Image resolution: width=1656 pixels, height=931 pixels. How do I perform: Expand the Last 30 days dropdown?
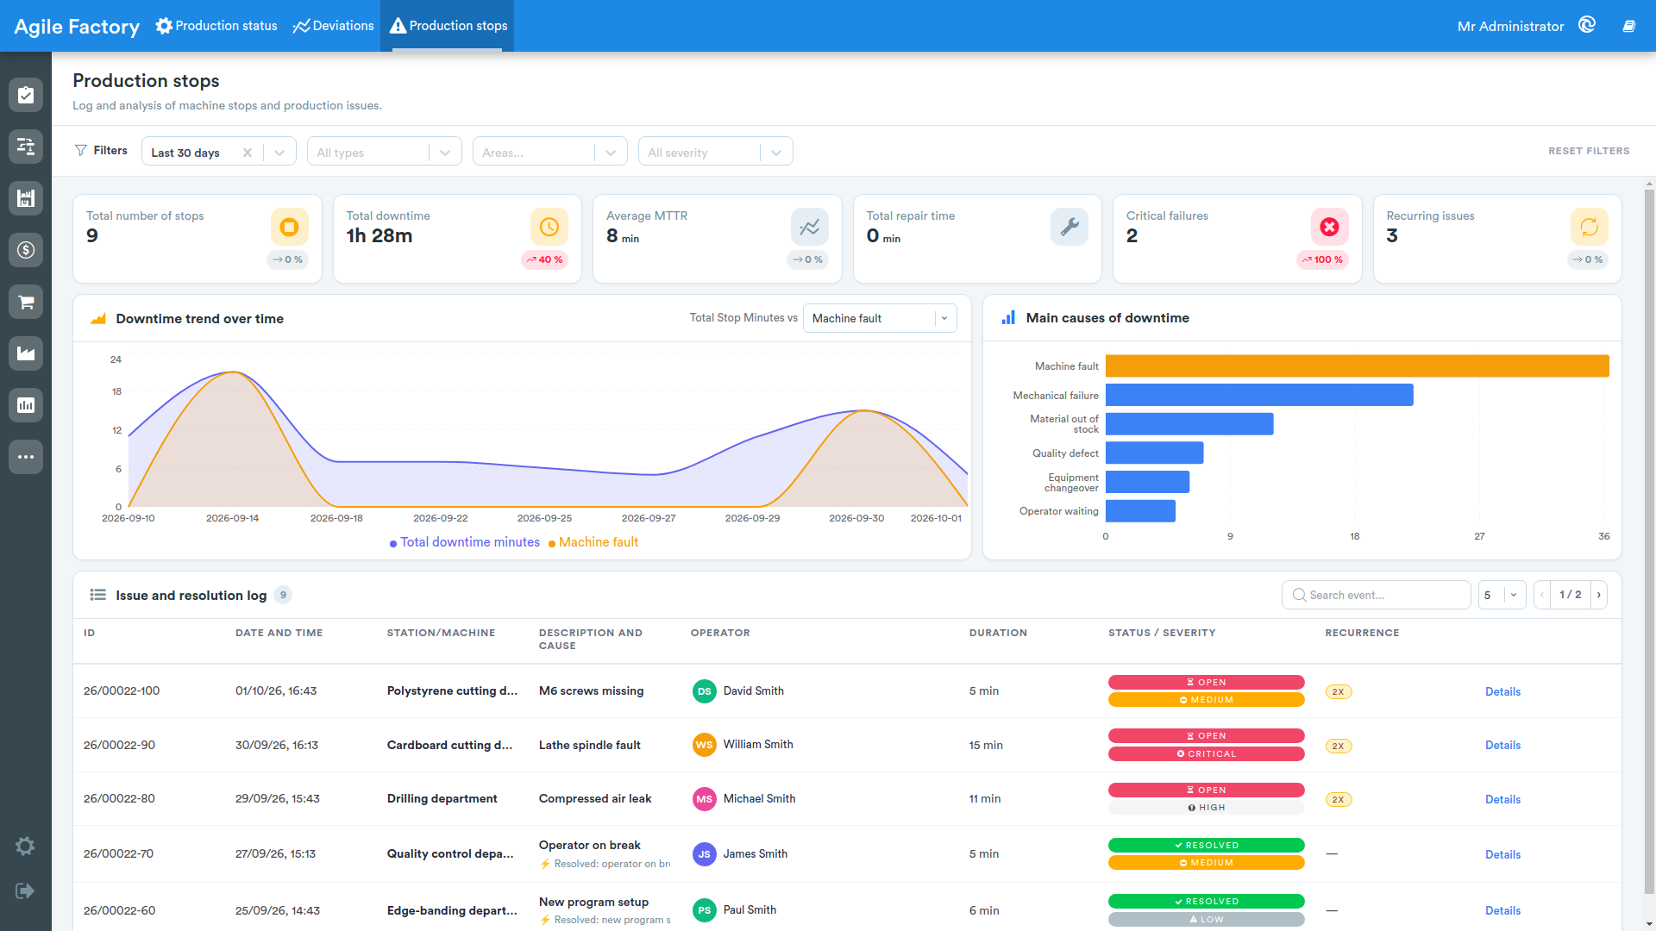[279, 153]
